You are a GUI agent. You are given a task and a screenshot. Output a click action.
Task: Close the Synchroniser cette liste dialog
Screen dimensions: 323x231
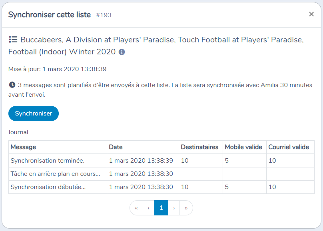[x=311, y=14]
